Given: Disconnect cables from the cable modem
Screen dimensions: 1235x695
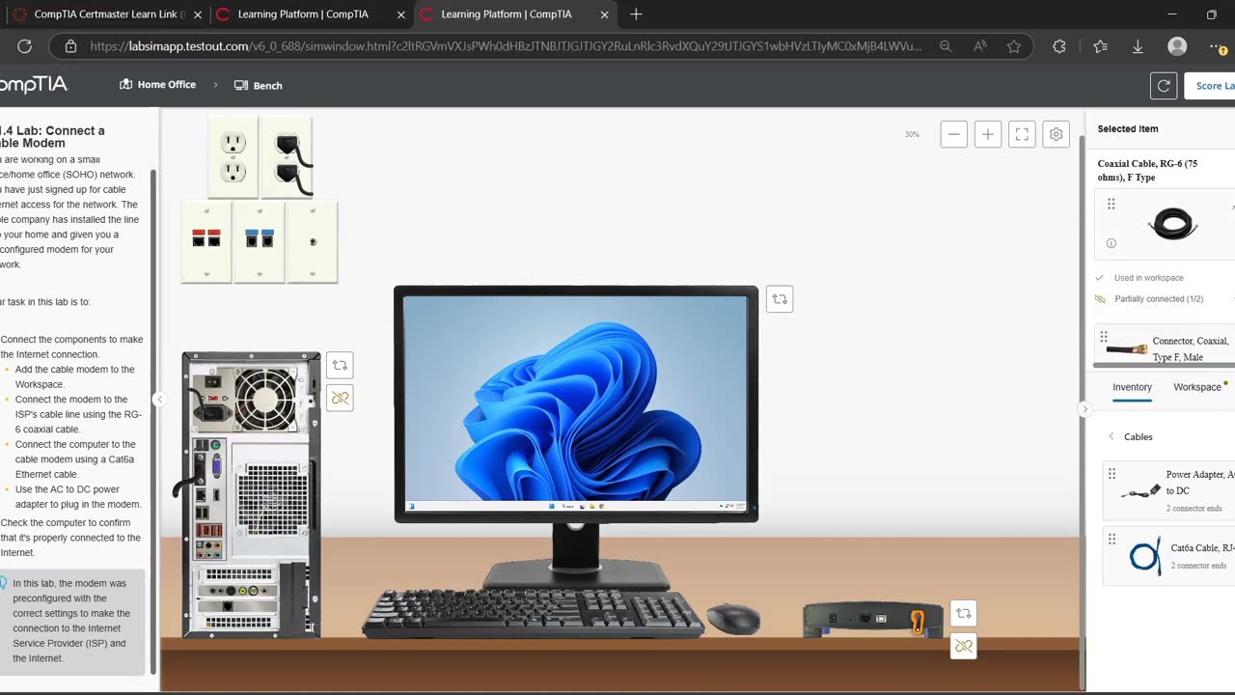Looking at the screenshot, I should click(963, 646).
